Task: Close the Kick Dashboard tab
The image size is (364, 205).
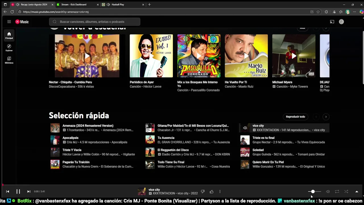Action: pyautogui.click(x=98, y=5)
